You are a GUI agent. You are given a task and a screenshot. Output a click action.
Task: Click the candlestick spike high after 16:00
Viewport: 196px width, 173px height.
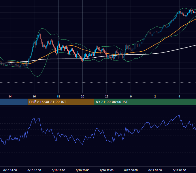pos(40,33)
